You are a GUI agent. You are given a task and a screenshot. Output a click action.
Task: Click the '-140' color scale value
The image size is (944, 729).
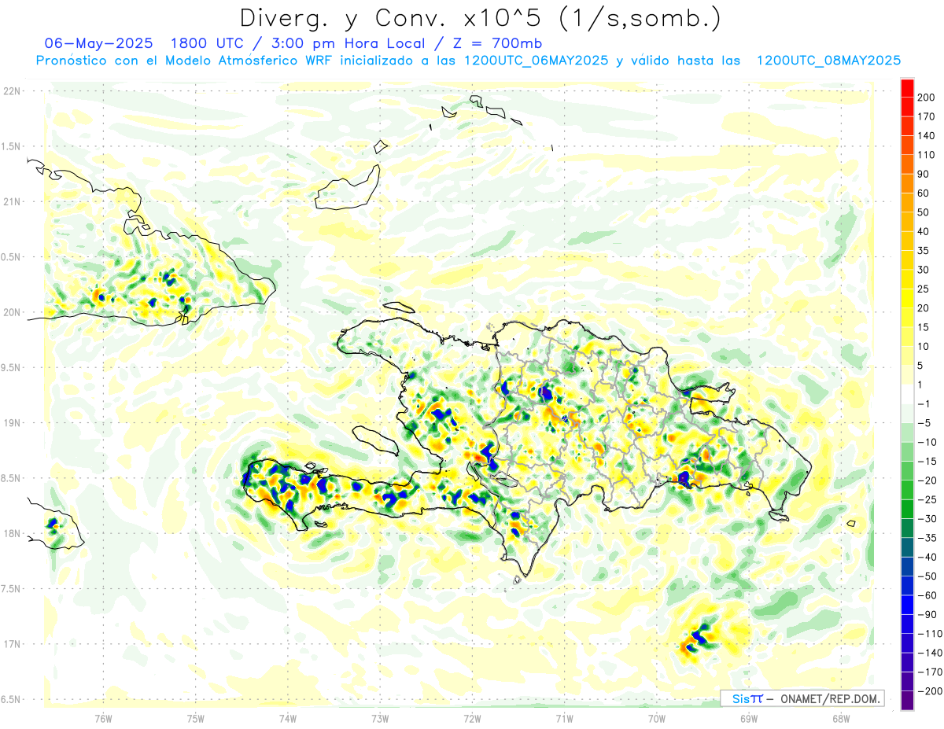pos(931,653)
